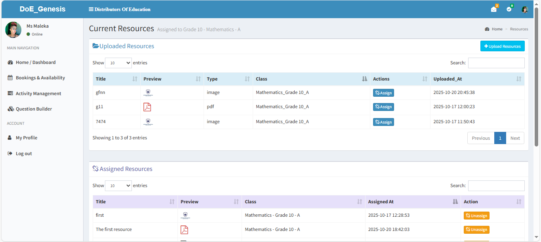Viewport: 541px width, 242px height.
Task: Open Activity Management in sidebar
Action: tap(38, 94)
